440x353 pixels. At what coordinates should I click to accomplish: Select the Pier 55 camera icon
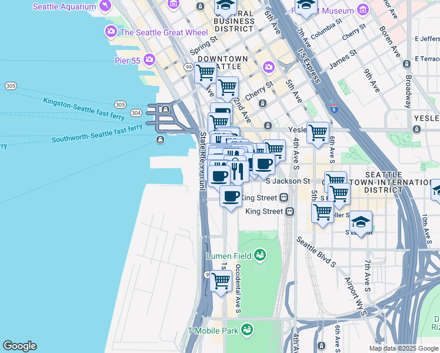(149, 60)
